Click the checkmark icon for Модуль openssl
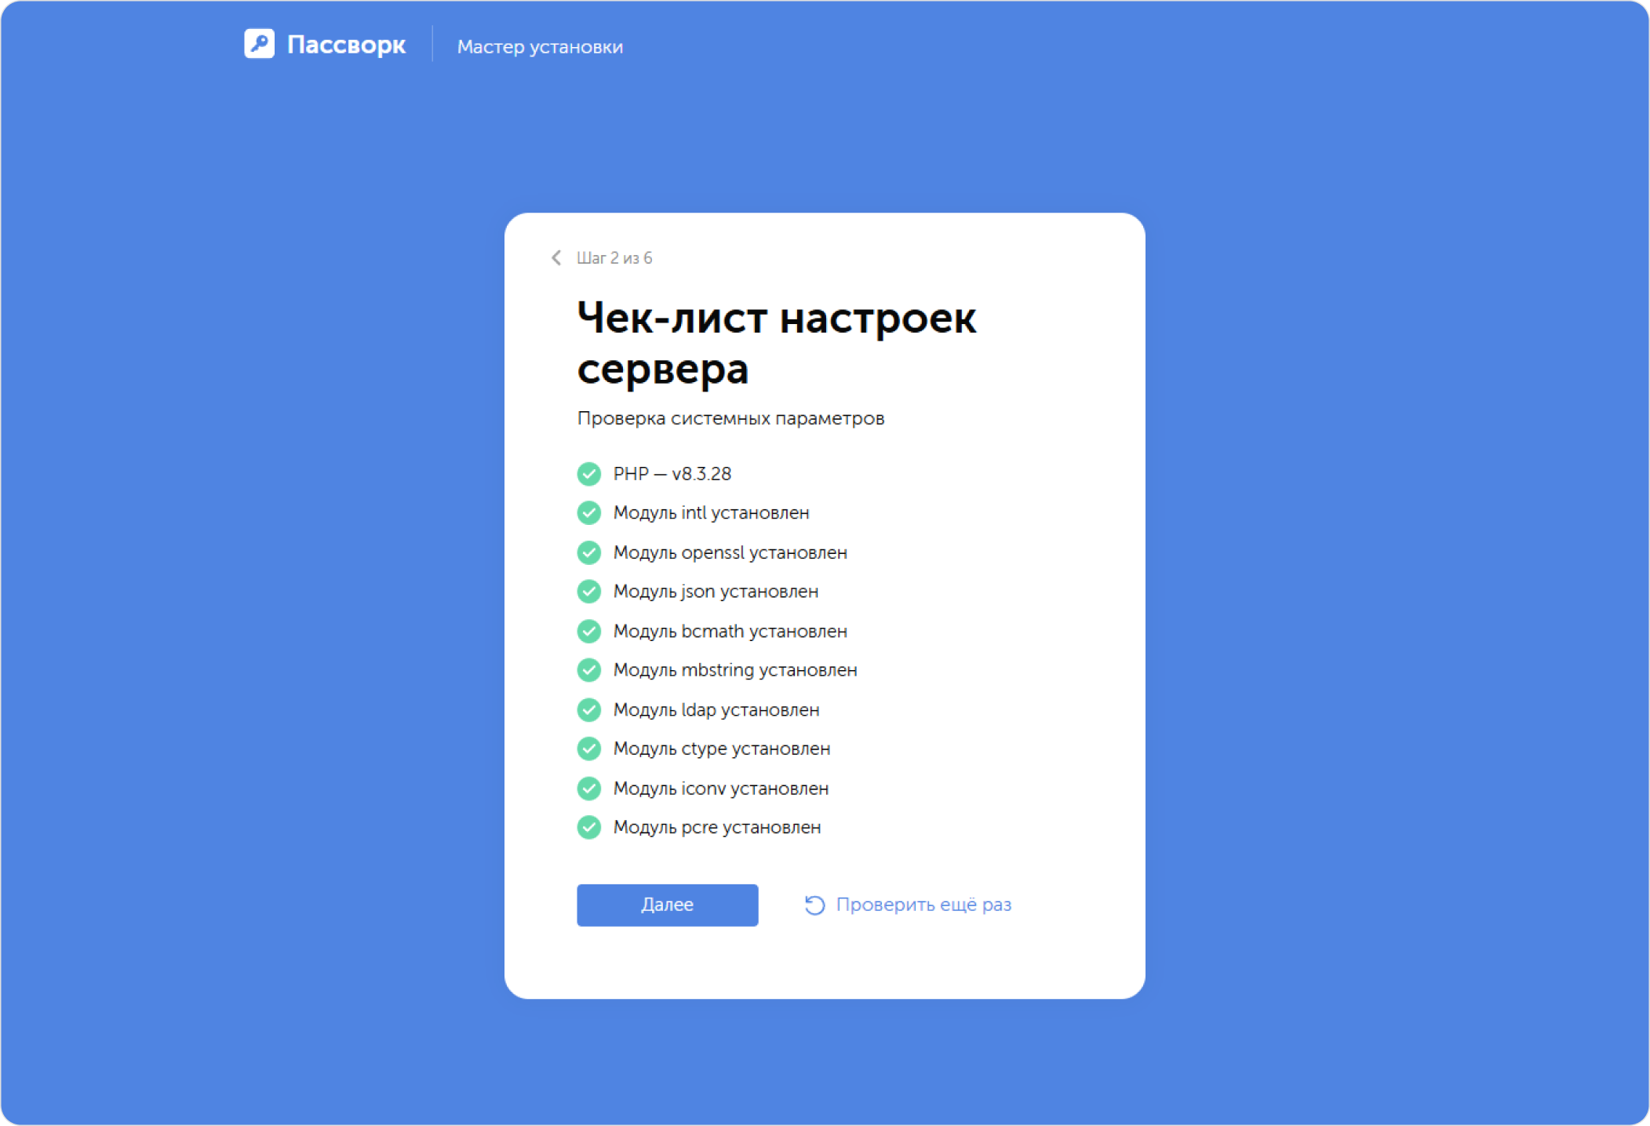Screen dimensions: 1650x1126 click(x=589, y=552)
